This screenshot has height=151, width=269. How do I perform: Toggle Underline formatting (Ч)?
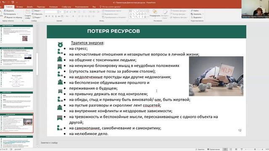[x=53, y=16]
